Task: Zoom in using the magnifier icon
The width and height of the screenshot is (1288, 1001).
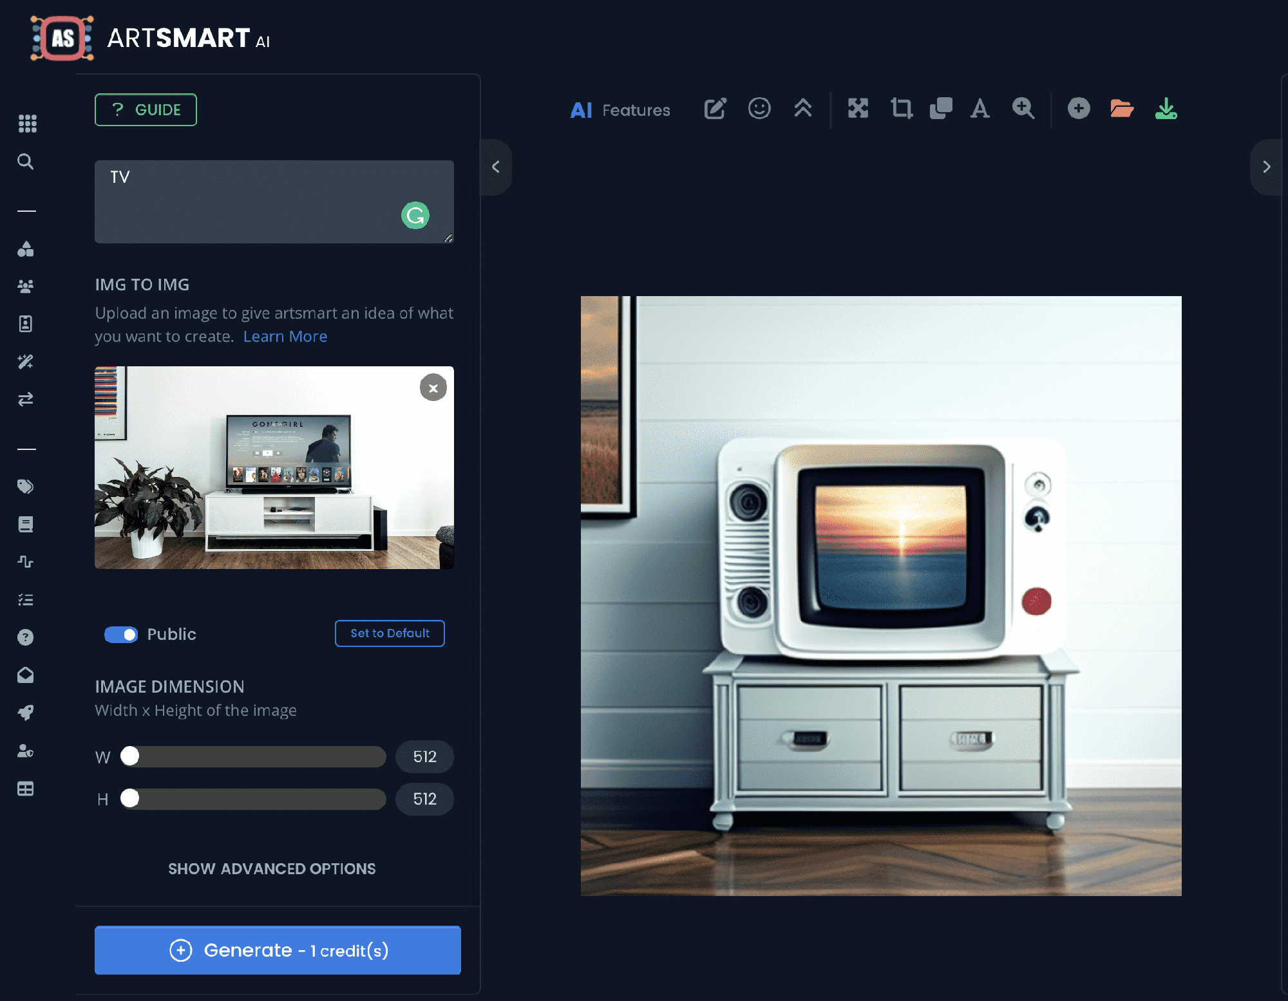Action: [x=1023, y=109]
